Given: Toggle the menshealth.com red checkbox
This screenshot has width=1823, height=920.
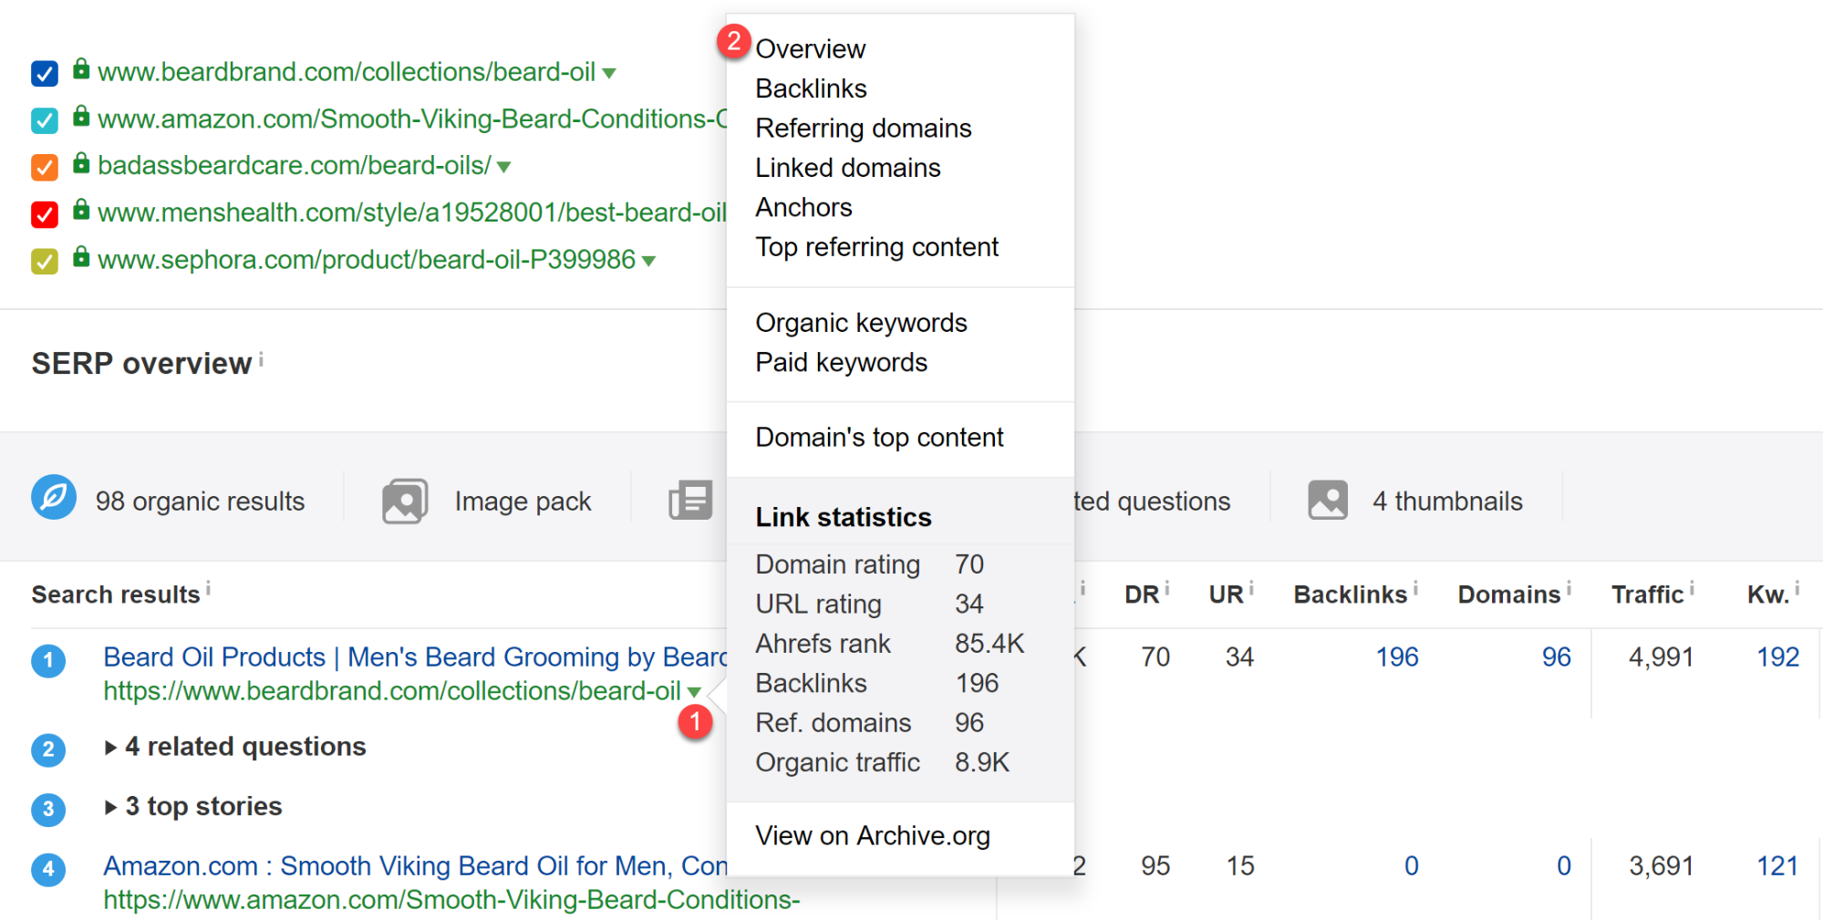Looking at the screenshot, I should coord(45,214).
